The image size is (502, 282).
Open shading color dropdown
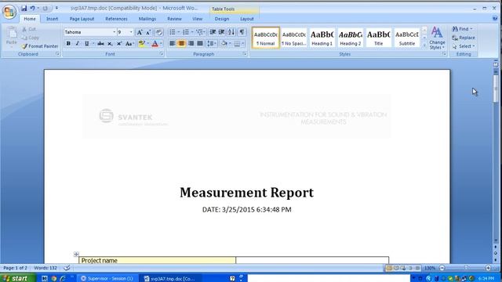click(x=230, y=44)
